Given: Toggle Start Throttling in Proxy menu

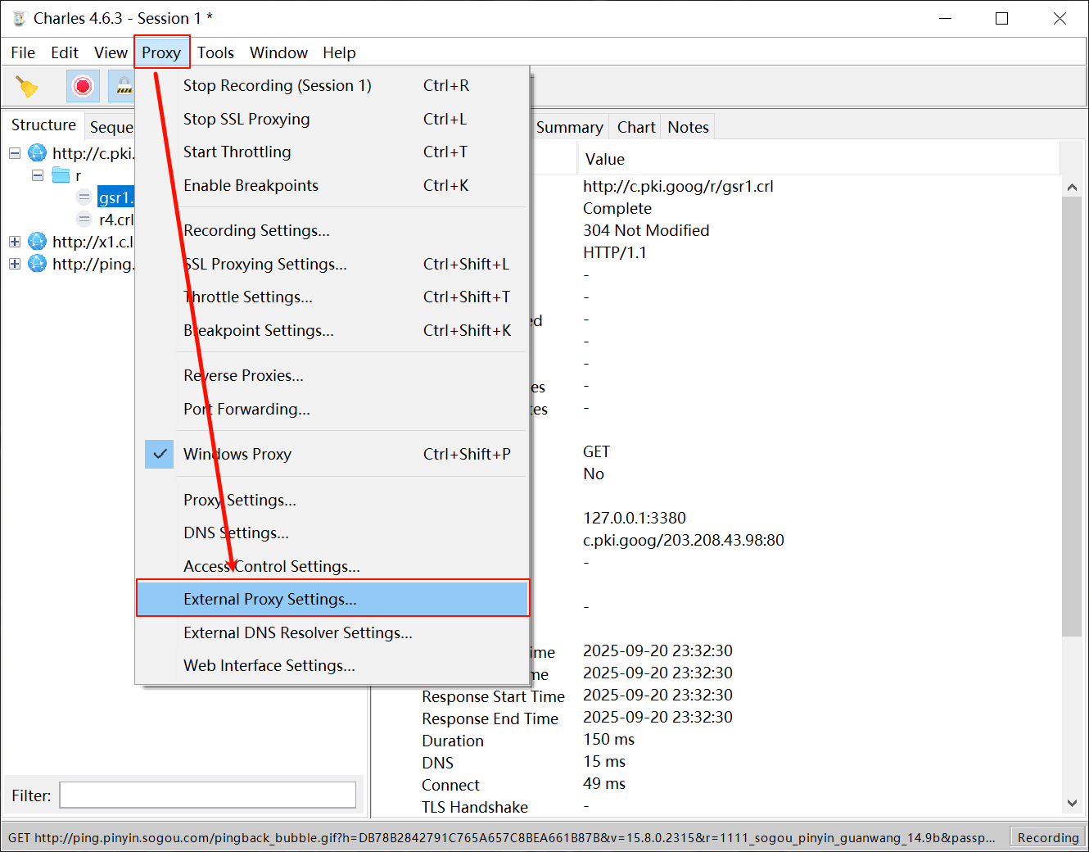Looking at the screenshot, I should (x=332, y=152).
